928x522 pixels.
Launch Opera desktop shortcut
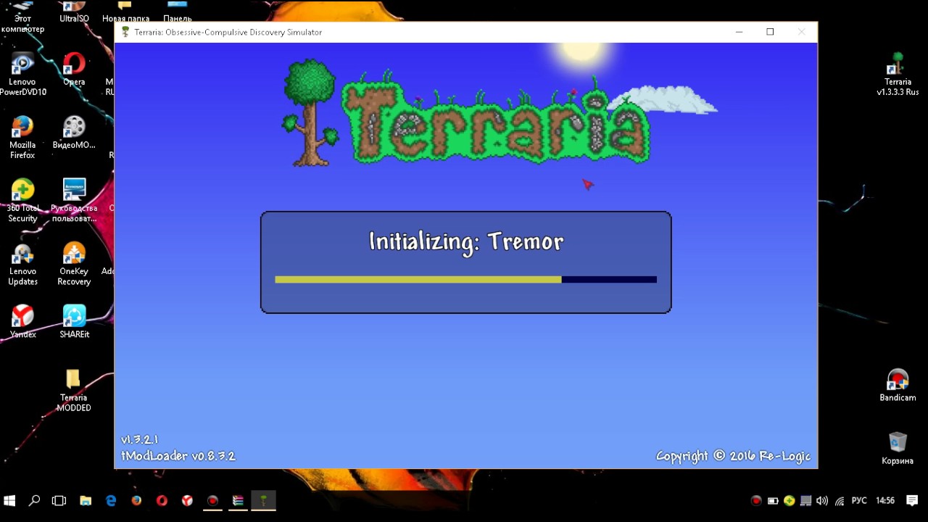pyautogui.click(x=74, y=70)
